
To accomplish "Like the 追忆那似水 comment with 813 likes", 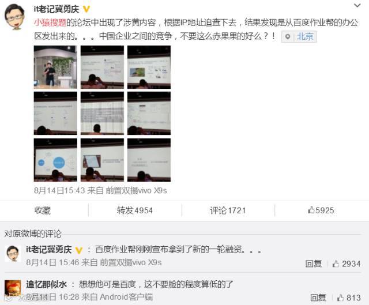I will pyautogui.click(x=349, y=298).
